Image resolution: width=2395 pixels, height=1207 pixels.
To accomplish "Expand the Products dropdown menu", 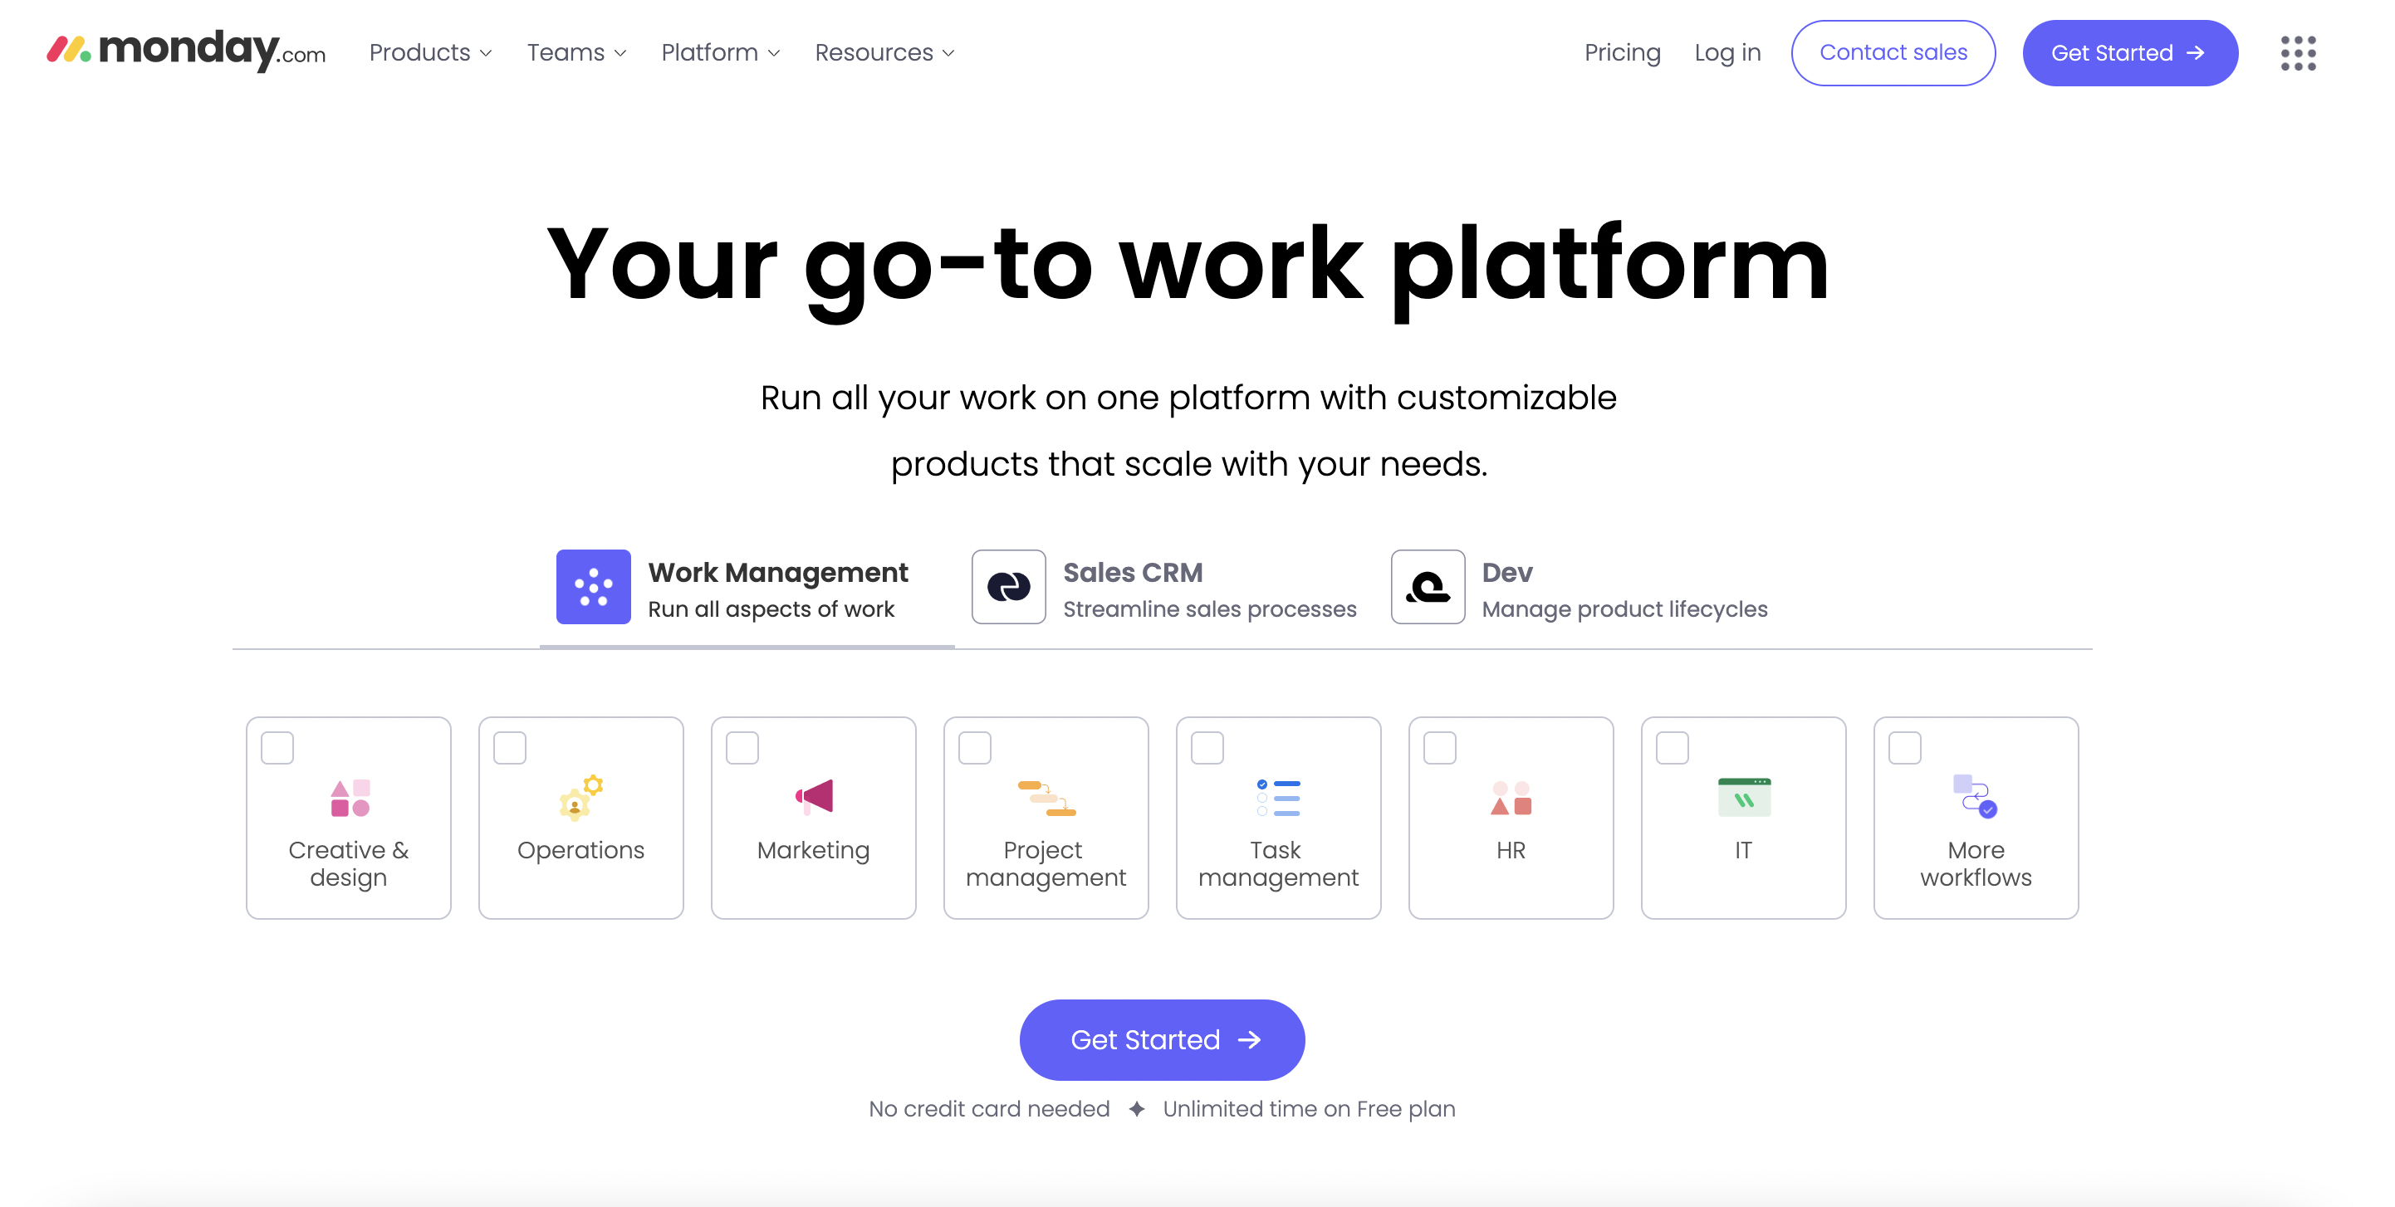I will coord(429,52).
